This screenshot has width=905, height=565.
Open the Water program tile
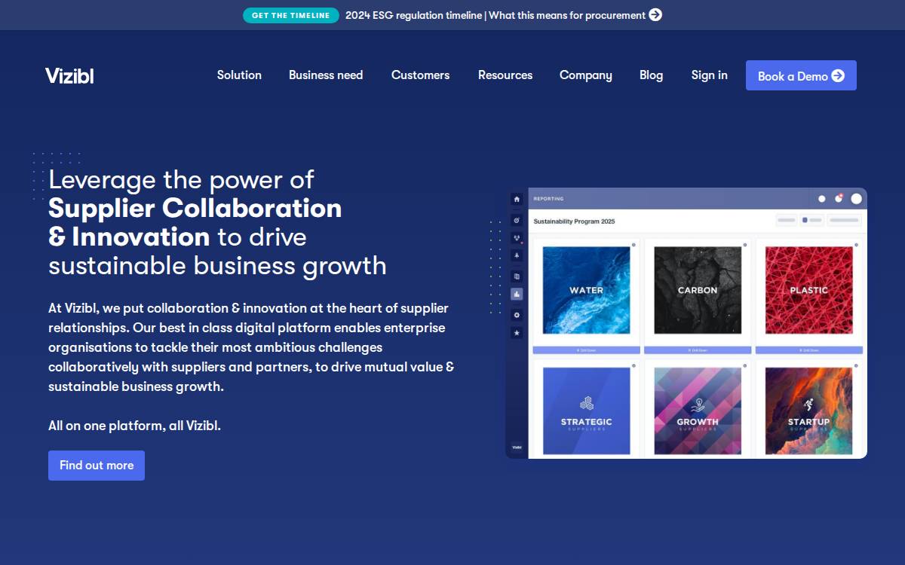point(587,290)
